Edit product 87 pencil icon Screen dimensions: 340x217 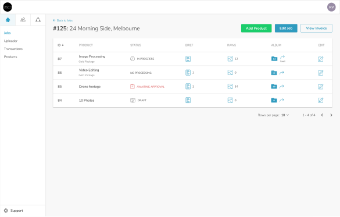[x=320, y=59]
